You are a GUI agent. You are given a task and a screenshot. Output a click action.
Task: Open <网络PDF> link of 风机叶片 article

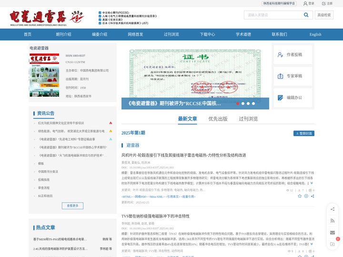[141, 197]
